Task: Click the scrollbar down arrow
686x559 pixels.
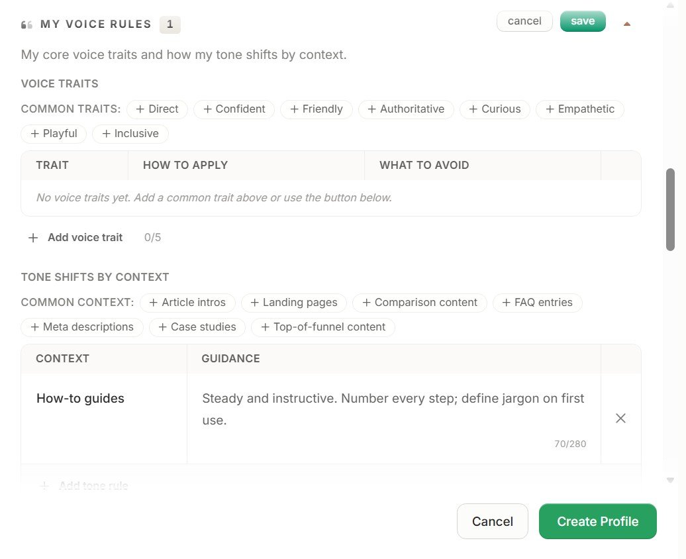Action: pyautogui.click(x=670, y=480)
